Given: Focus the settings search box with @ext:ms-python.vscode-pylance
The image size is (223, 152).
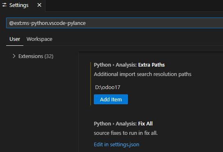Looking at the screenshot, I should pos(114,23).
